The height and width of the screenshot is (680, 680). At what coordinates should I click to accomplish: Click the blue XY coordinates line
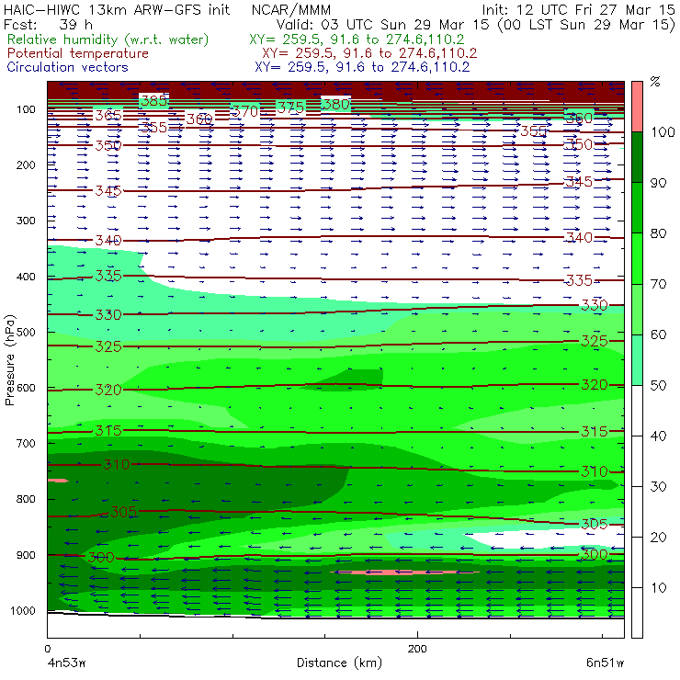click(x=362, y=67)
